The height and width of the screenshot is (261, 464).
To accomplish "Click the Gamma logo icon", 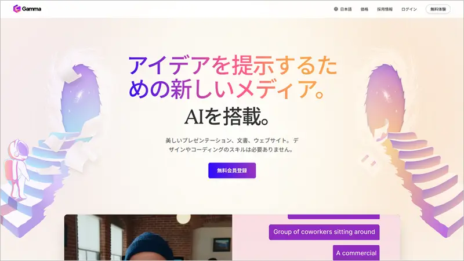I will coord(17,9).
